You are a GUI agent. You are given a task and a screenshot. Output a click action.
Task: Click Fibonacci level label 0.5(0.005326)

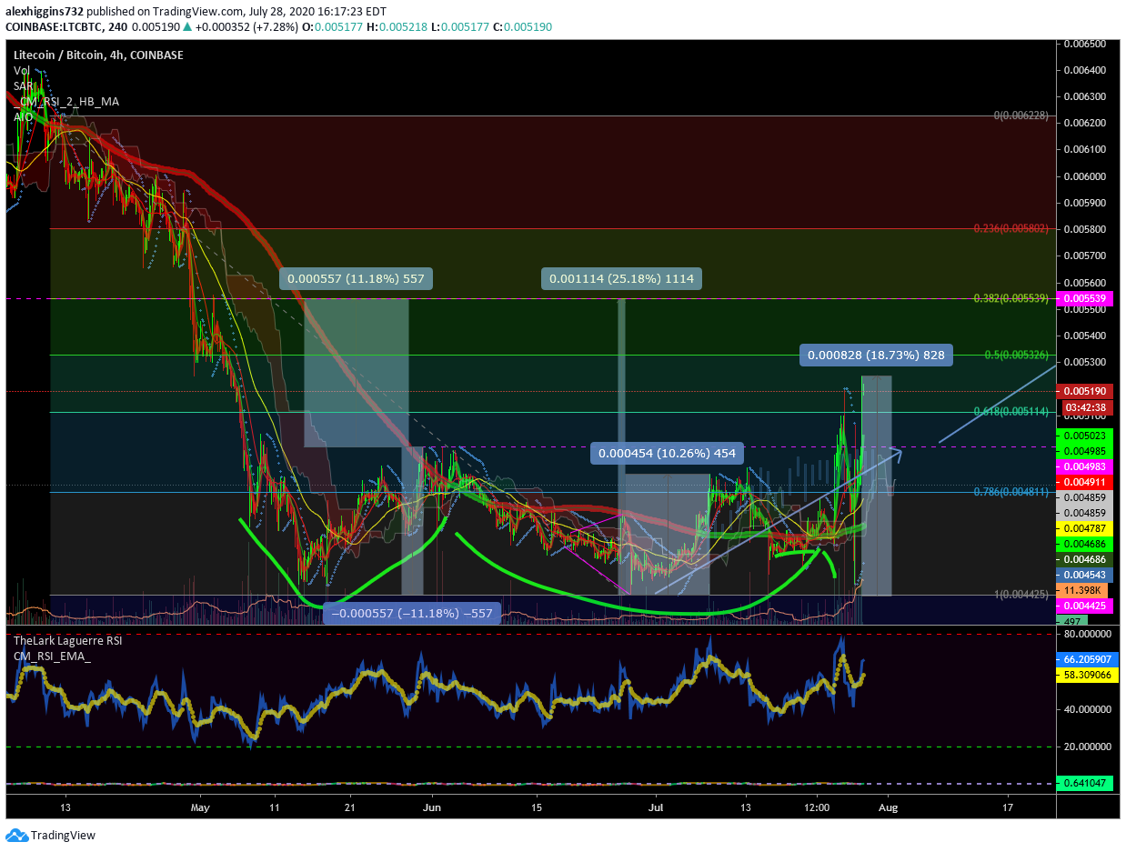pyautogui.click(x=1018, y=355)
